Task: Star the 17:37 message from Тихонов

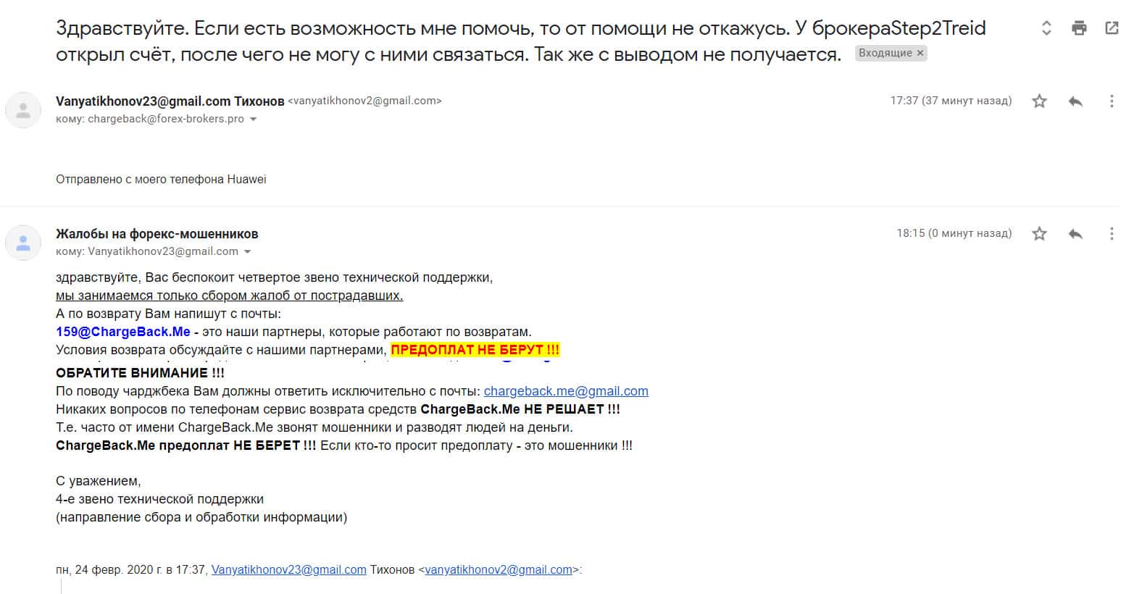Action: tap(1039, 101)
